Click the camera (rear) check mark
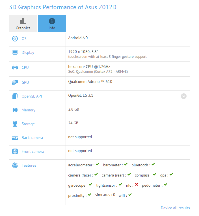The width and height of the screenshot is (199, 216). click(x=129, y=174)
